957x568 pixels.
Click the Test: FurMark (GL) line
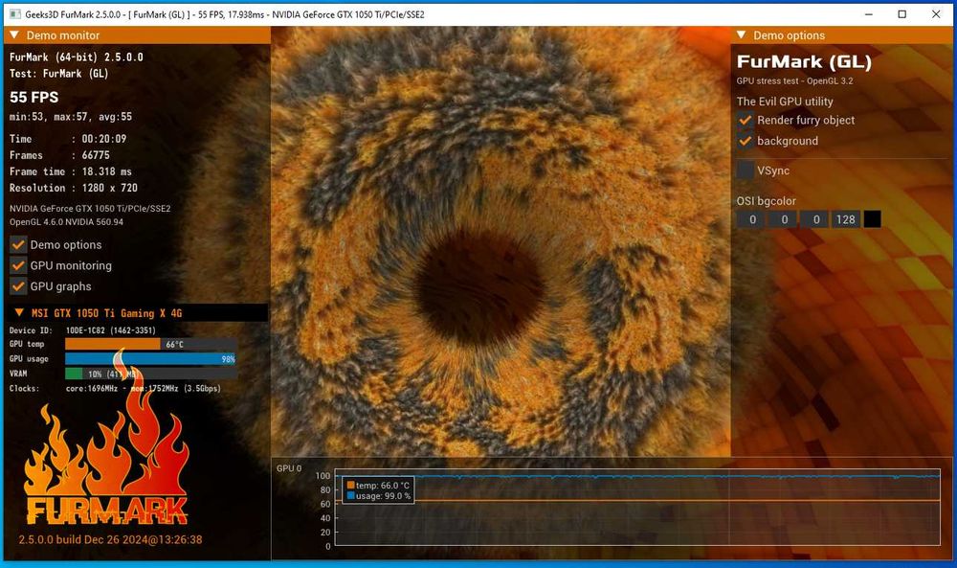point(58,74)
